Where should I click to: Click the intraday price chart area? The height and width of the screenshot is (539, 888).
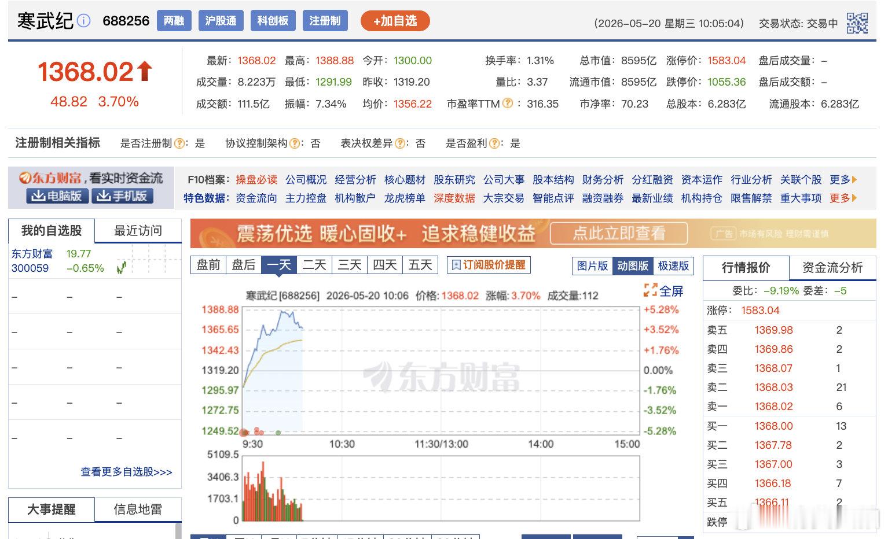441,370
